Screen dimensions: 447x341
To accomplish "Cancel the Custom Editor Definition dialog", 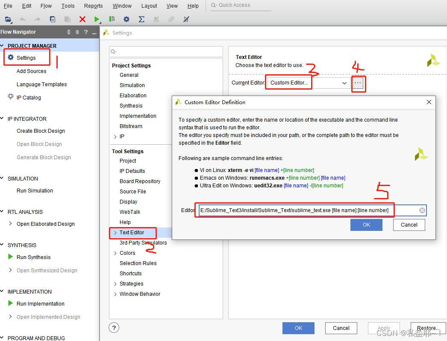I will 409,225.
